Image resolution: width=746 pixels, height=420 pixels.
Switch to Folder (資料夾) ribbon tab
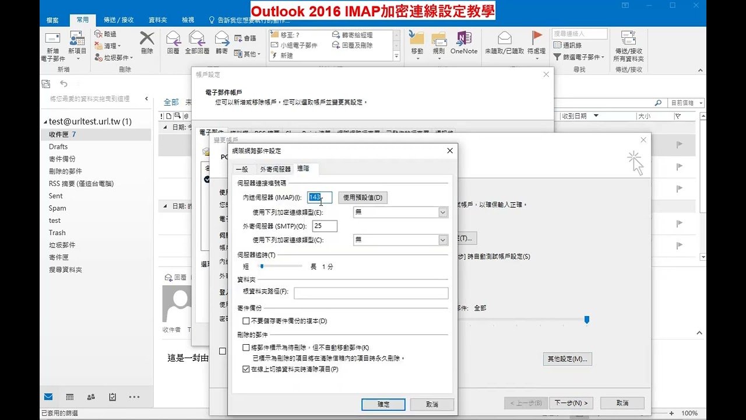(x=158, y=20)
